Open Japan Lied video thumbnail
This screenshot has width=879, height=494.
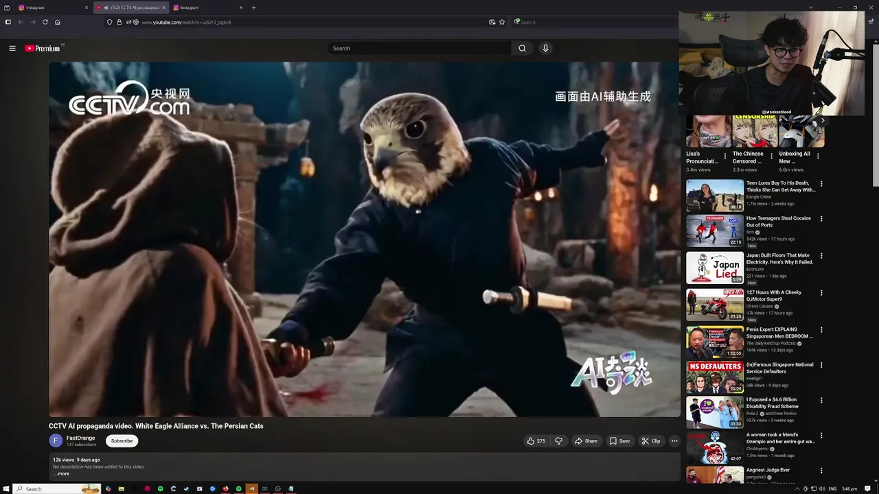(x=714, y=268)
